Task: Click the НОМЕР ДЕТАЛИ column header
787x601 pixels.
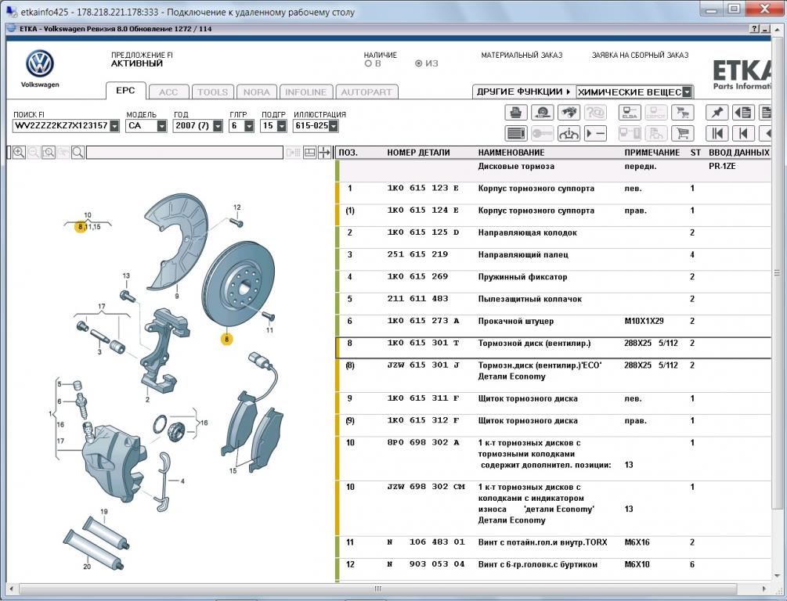Action: click(419, 153)
